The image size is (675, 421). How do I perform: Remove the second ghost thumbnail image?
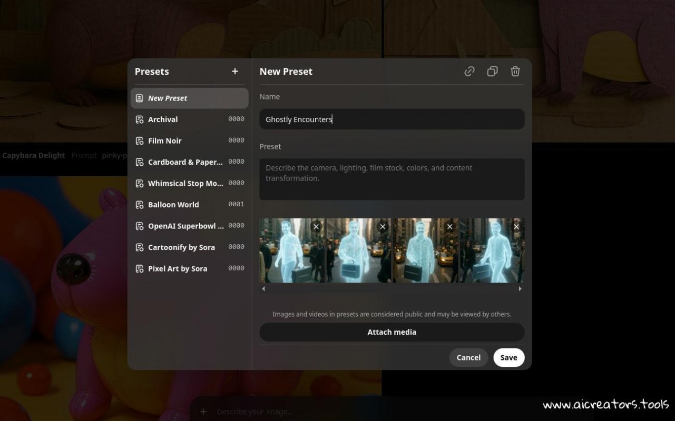[x=383, y=227]
